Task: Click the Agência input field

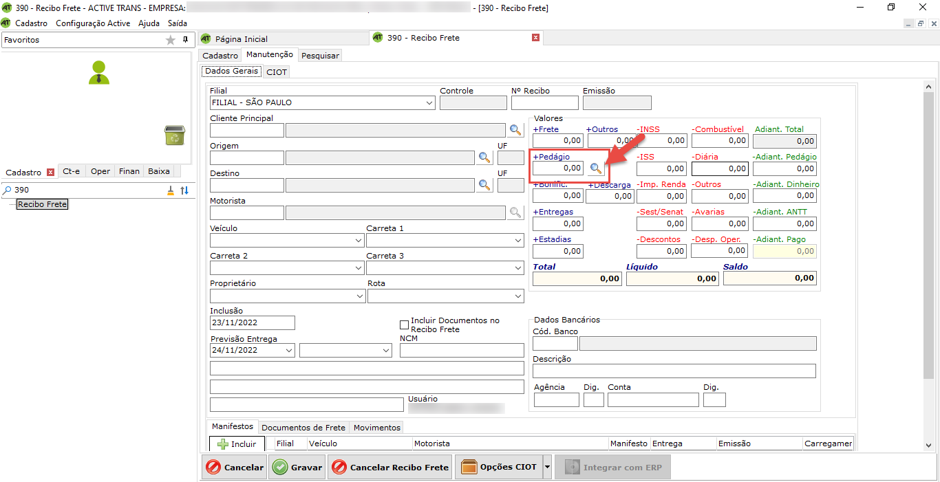Action: pos(556,399)
